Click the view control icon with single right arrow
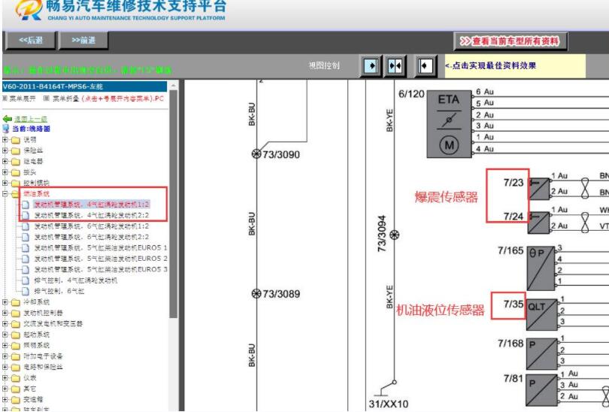The image size is (609, 412). (371, 66)
